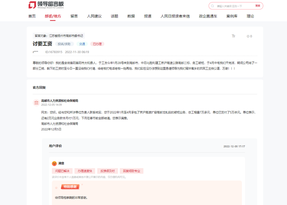Open the 首页 nav item

[32, 16]
